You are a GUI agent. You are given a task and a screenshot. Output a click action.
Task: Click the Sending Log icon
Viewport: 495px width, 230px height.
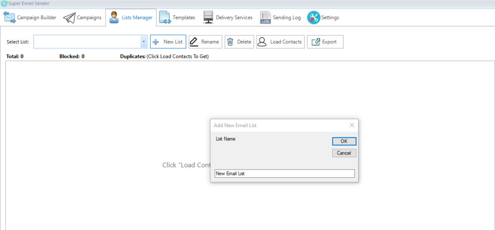(x=265, y=18)
